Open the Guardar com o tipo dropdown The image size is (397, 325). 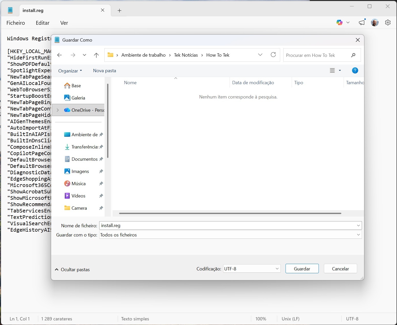coord(230,235)
